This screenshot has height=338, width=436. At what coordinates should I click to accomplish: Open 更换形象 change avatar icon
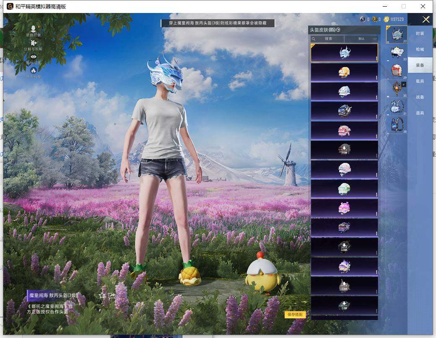(34, 31)
